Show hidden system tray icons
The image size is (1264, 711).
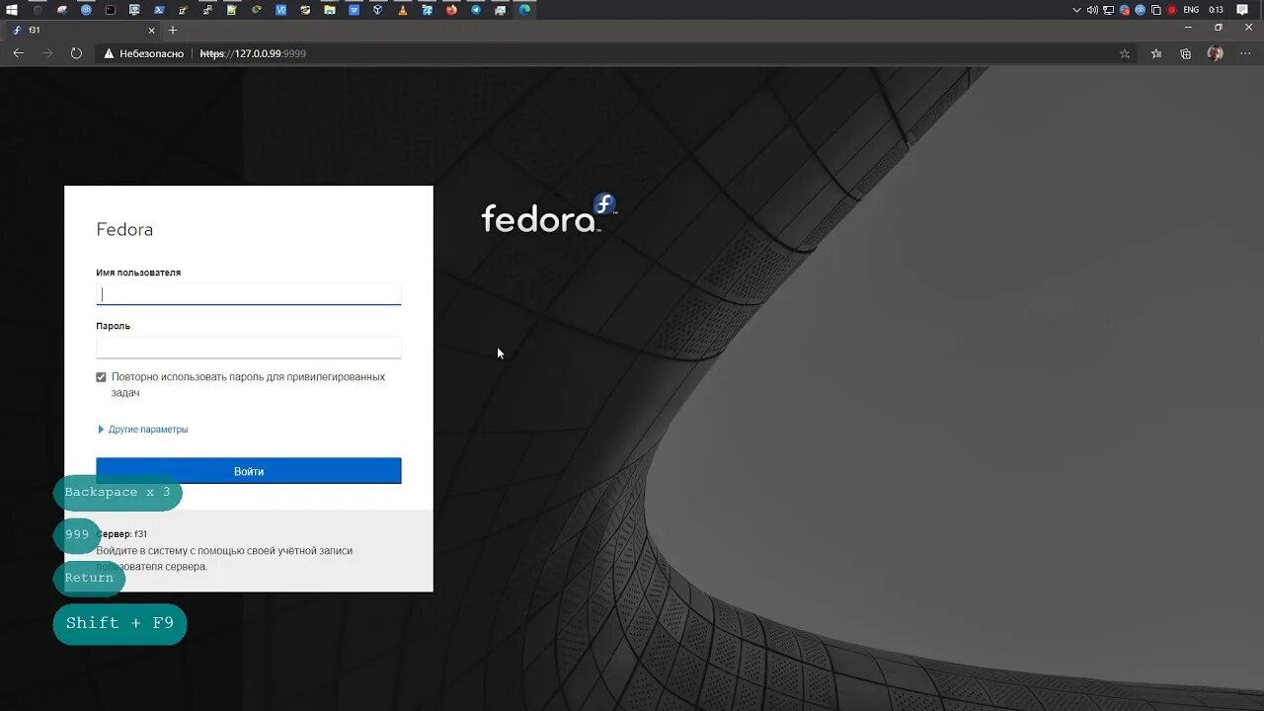click(1077, 10)
